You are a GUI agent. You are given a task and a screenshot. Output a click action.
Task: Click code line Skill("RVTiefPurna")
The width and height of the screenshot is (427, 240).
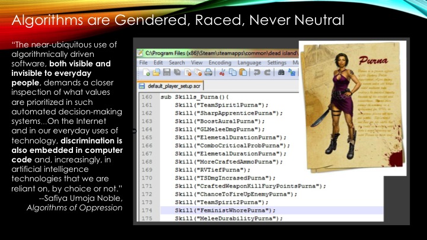click(212, 170)
